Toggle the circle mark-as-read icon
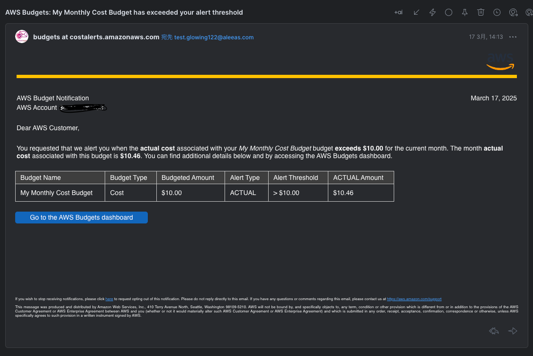This screenshot has width=533, height=356. coord(449,13)
